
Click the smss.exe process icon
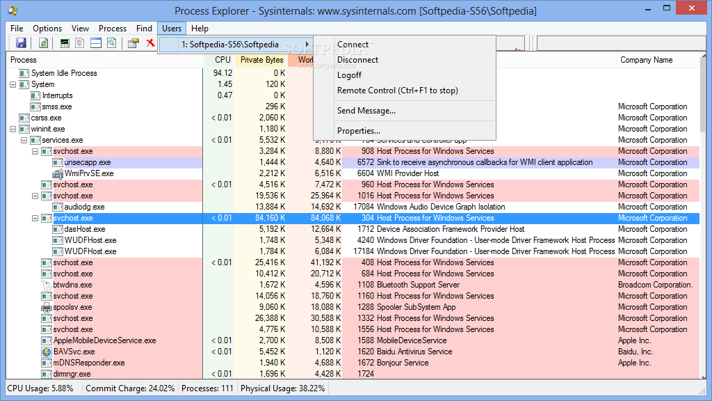coord(35,107)
